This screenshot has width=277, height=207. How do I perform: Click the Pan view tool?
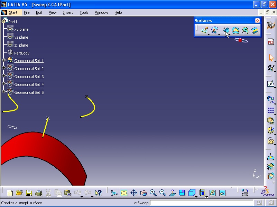click(x=134, y=193)
